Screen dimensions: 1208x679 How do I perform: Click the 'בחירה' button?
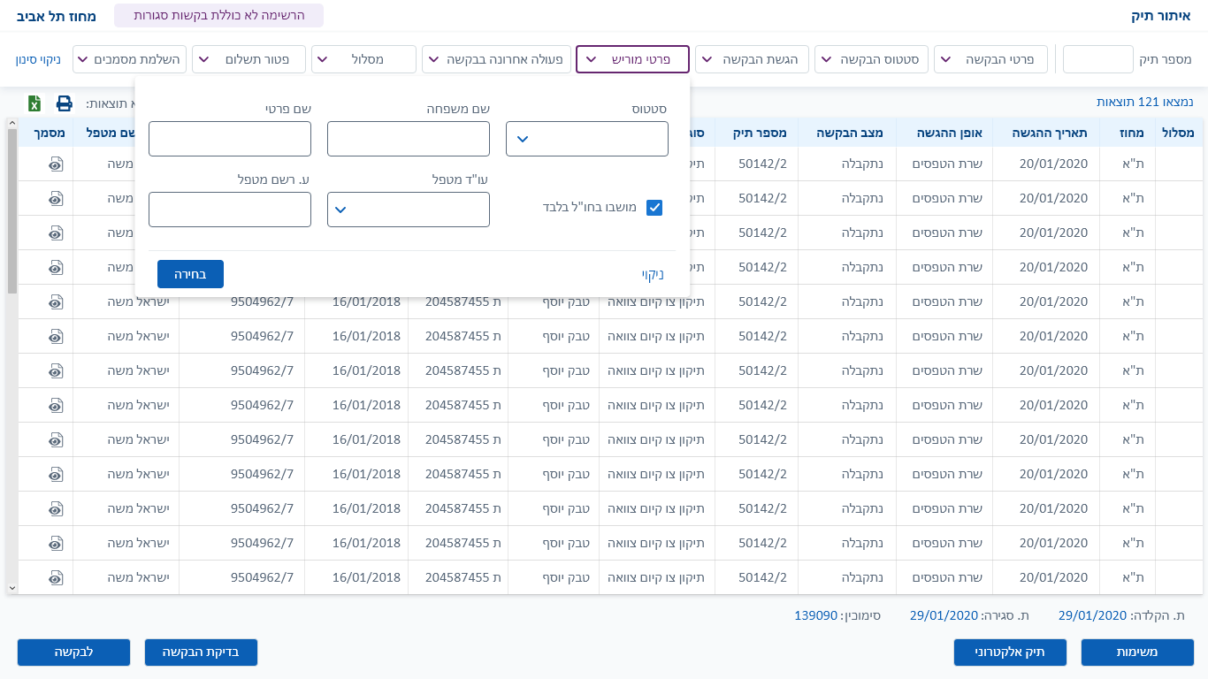point(190,274)
